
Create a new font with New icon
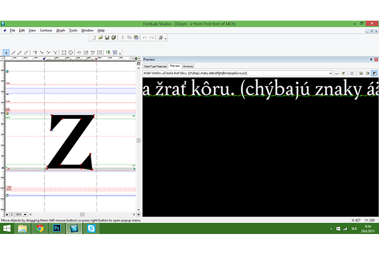[93, 38]
